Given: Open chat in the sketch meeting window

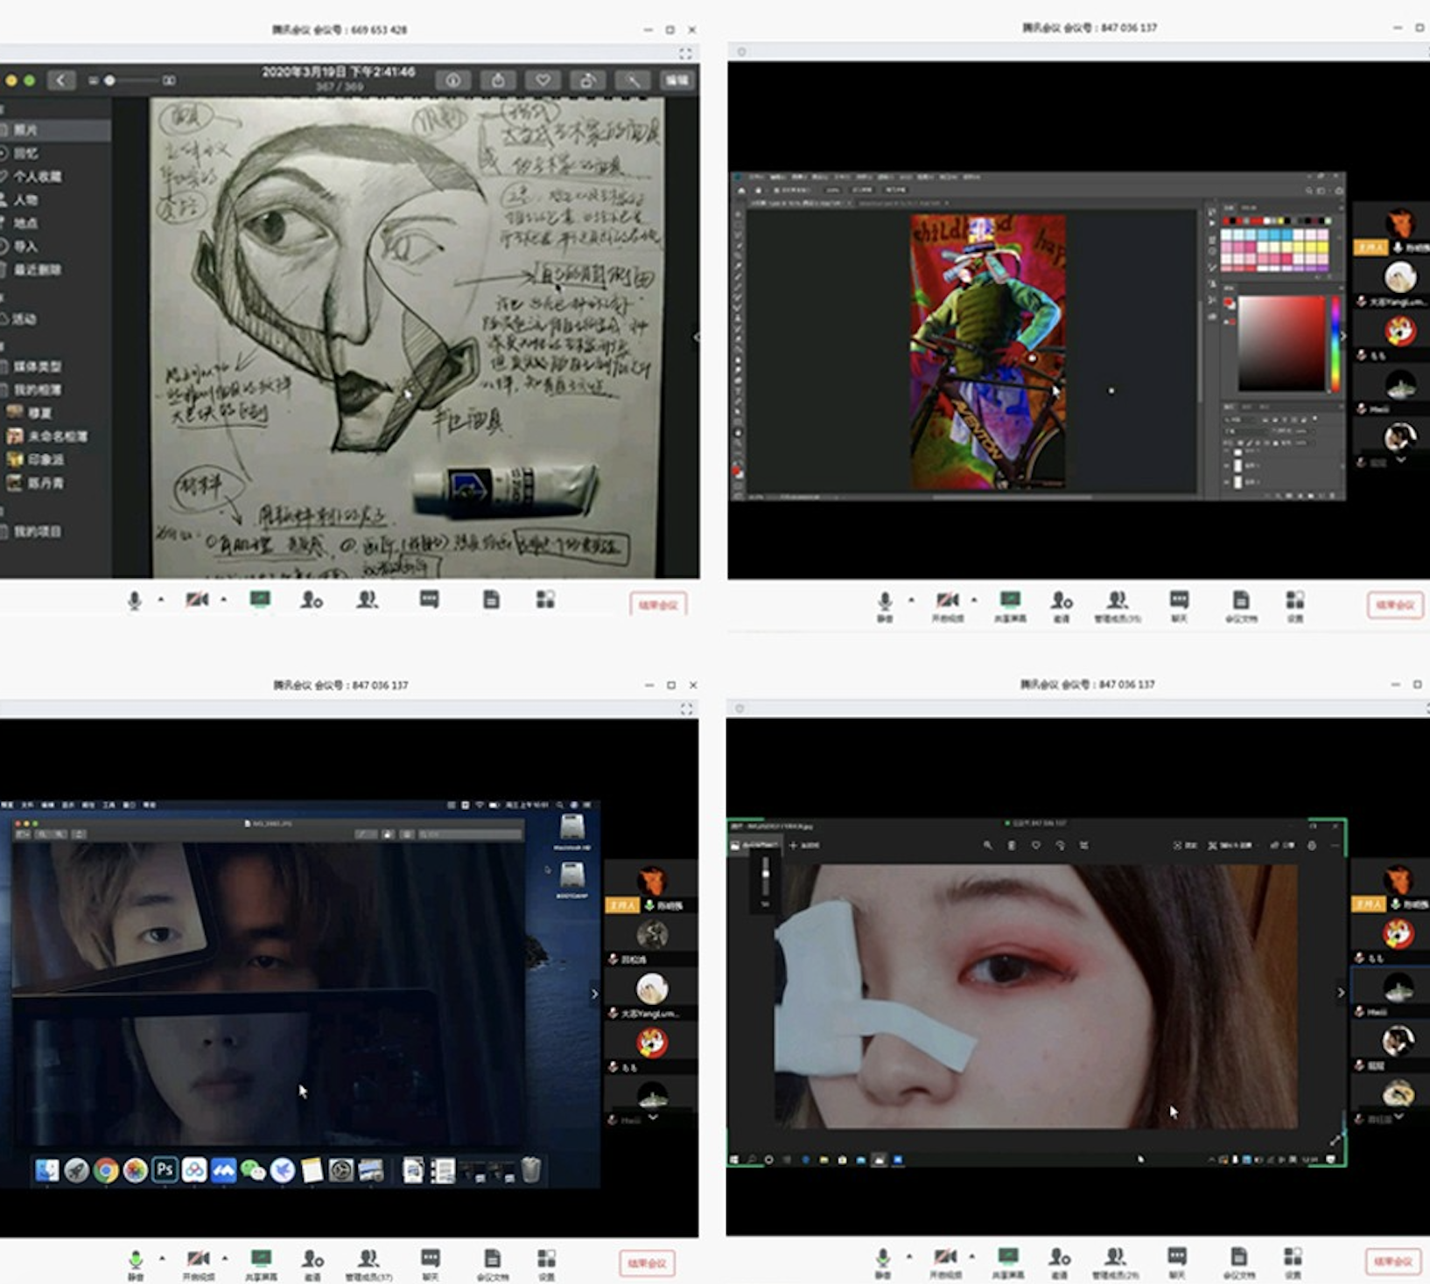Looking at the screenshot, I should click(429, 600).
